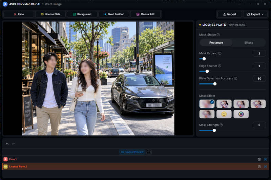Image resolution: width=271 pixels, height=180 pixels.
Task: Click the yellow License Plate 2 track icon
Action: pos(5,166)
